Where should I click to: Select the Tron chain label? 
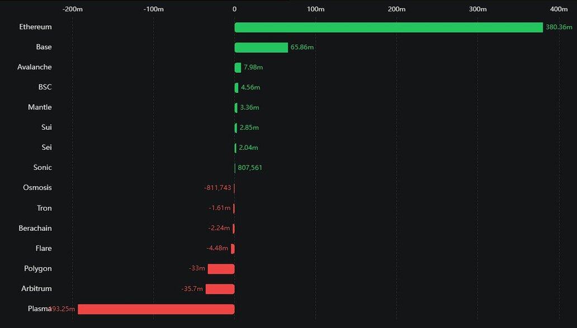(44, 208)
